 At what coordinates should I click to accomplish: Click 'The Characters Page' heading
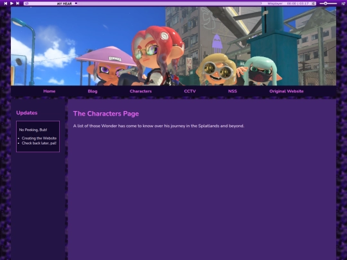point(106,114)
